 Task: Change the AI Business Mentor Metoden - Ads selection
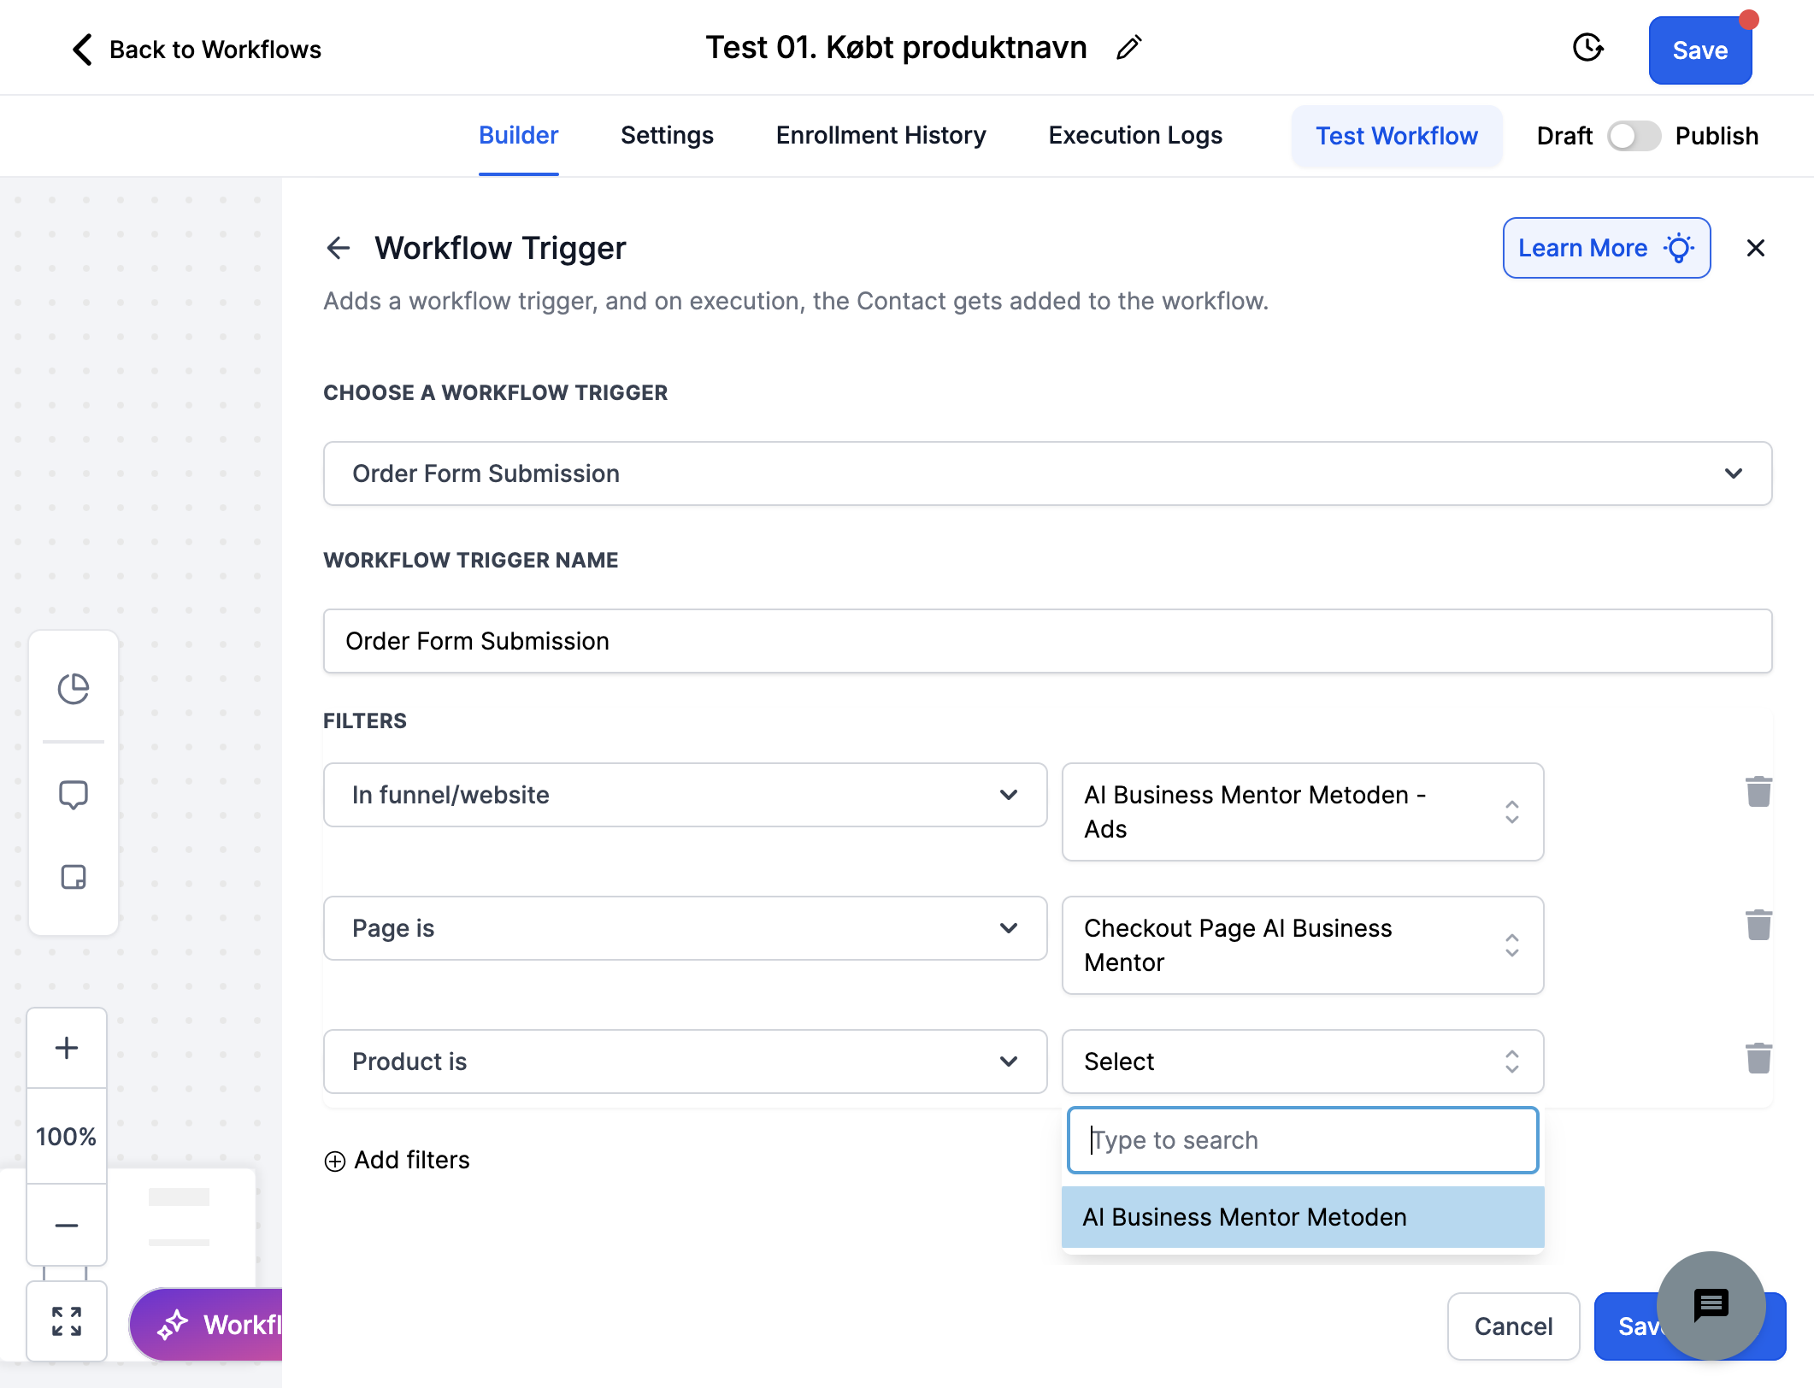(1303, 812)
